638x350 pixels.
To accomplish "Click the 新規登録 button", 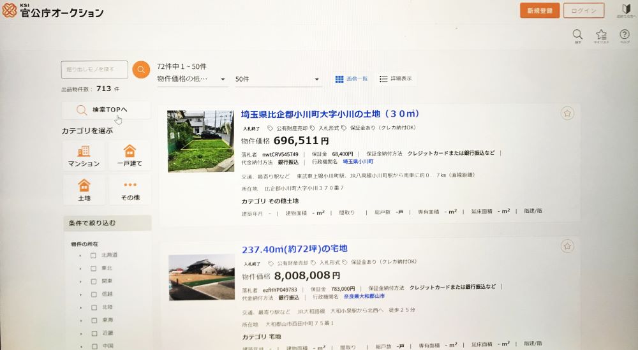I will pos(540,11).
